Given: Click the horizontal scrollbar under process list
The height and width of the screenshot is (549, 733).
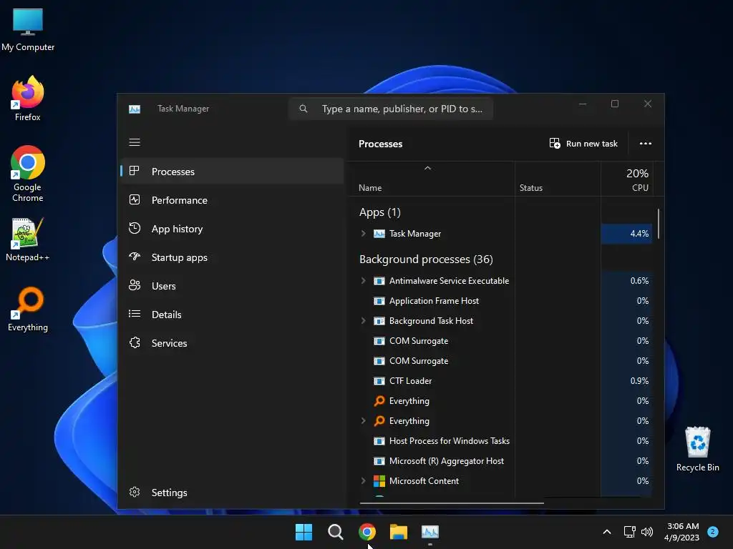Looking at the screenshot, I should pos(452,503).
